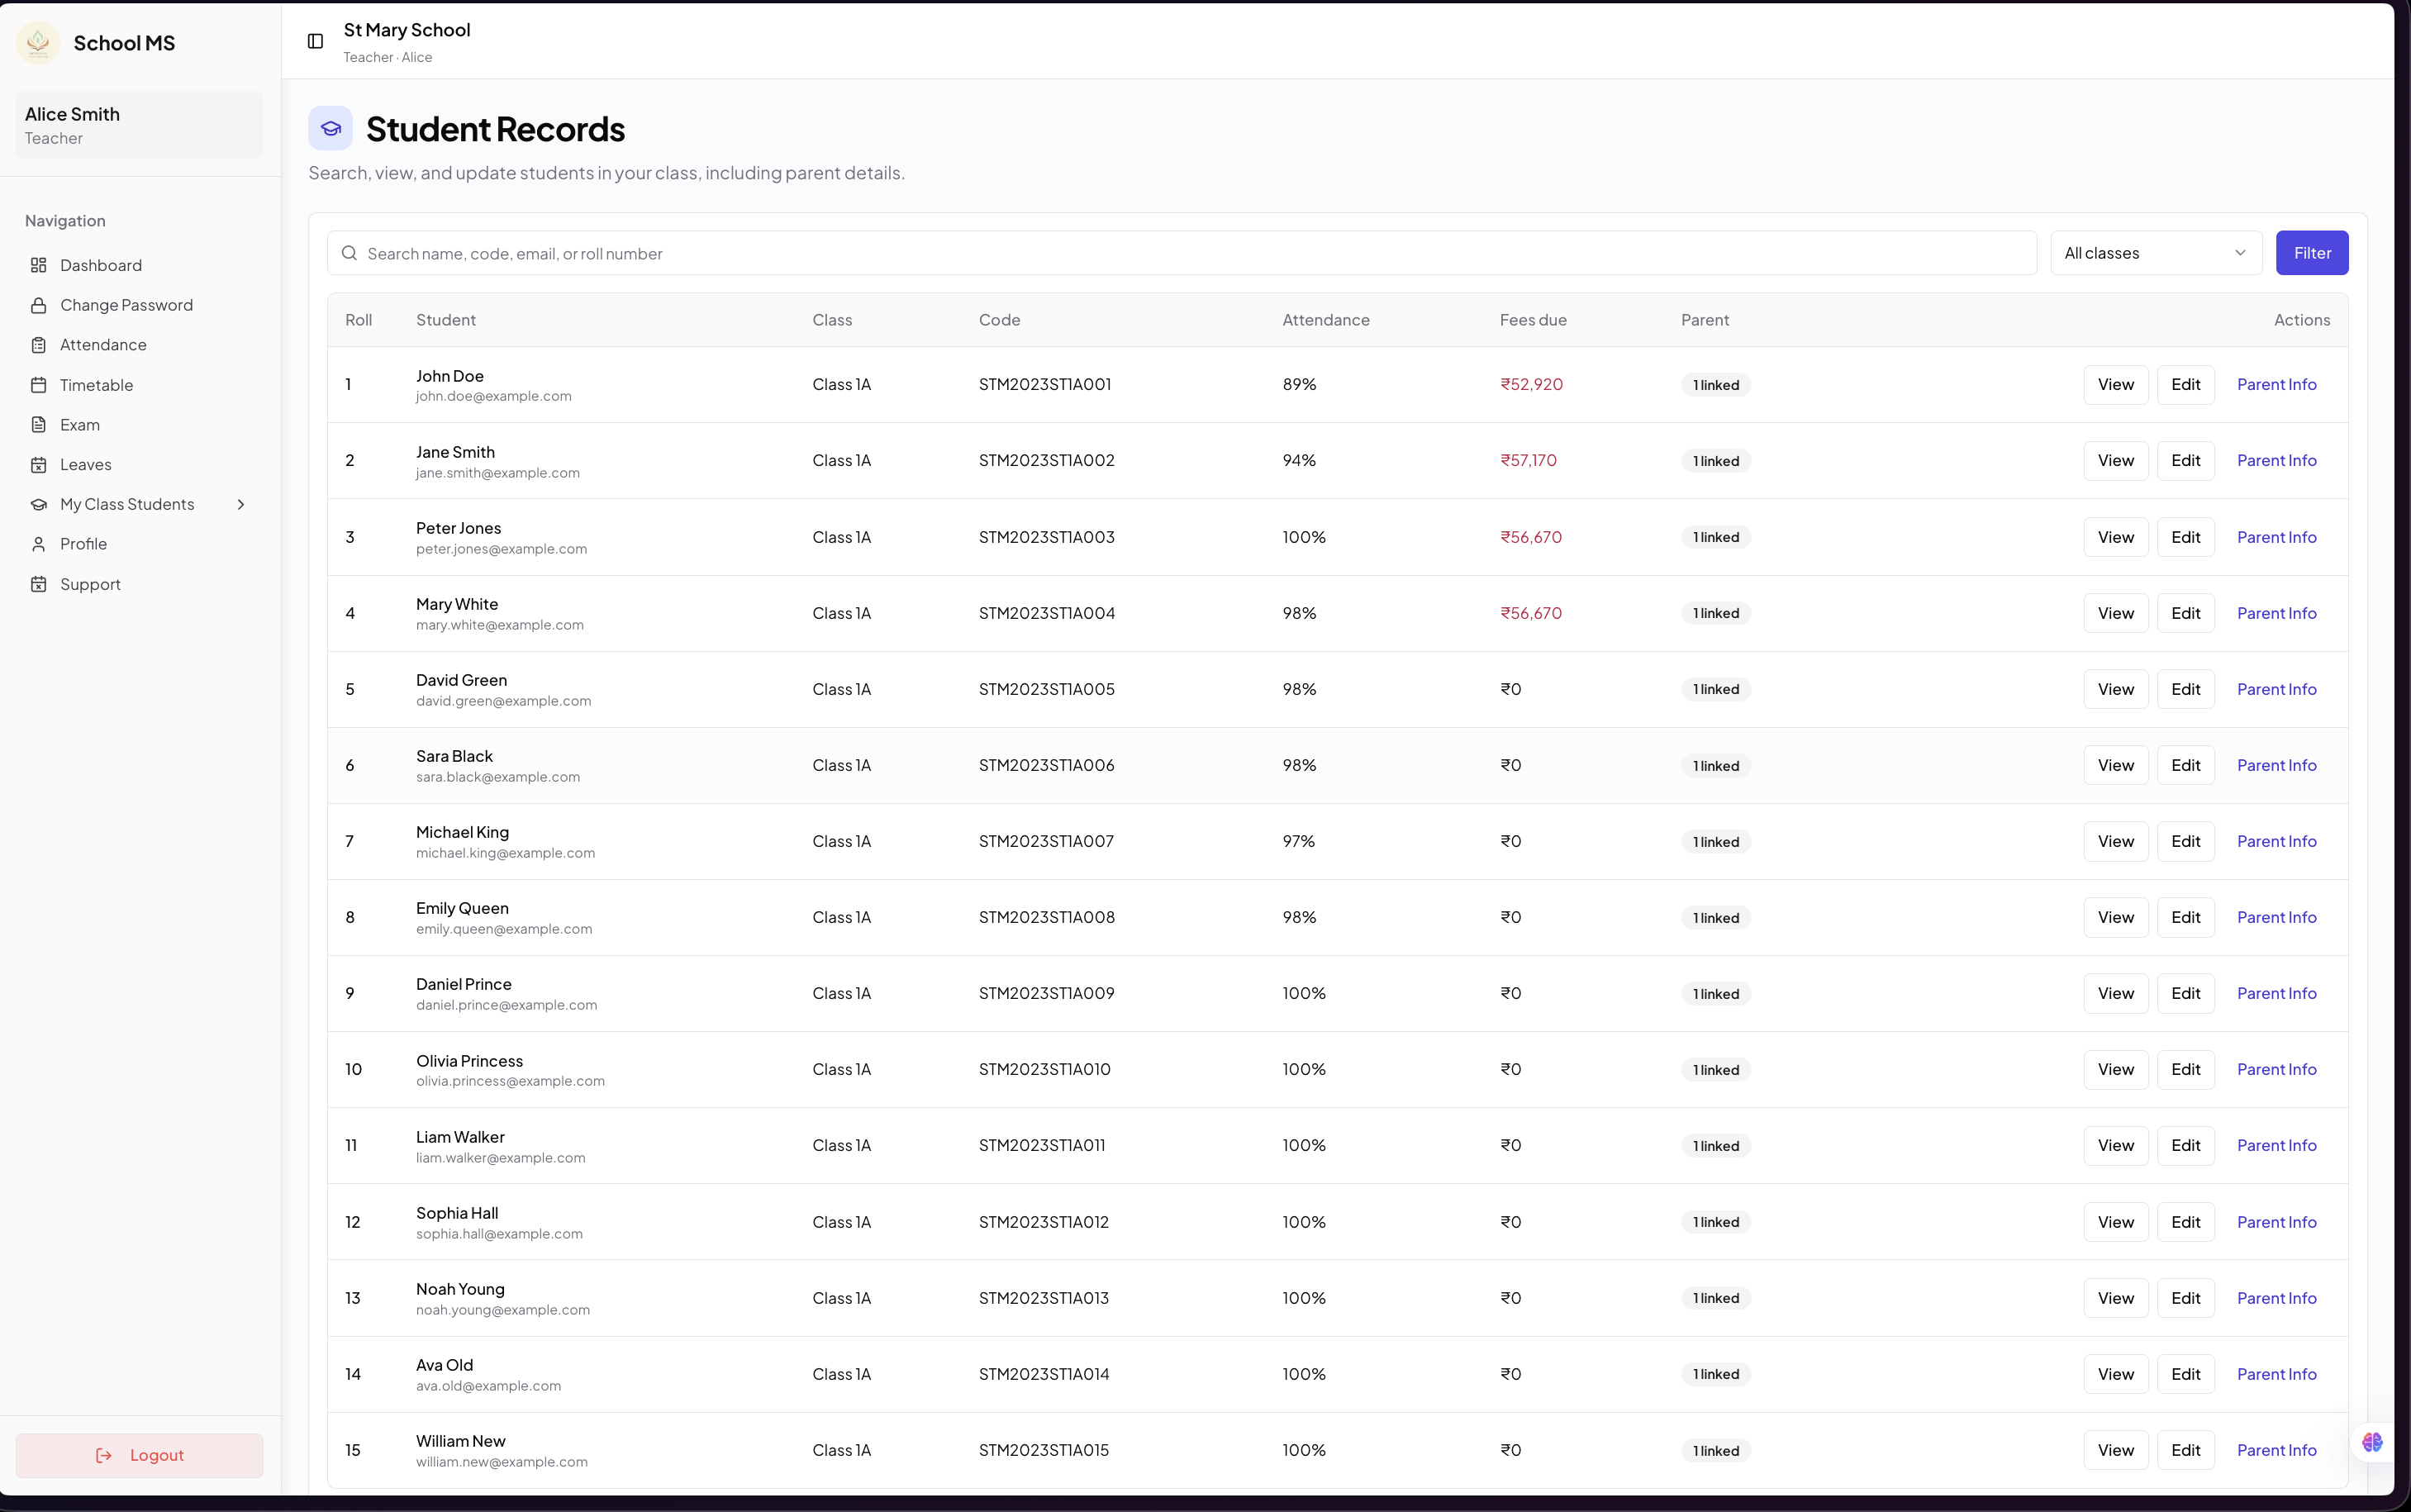This screenshot has height=1512, width=2411.
Task: Click email noah.young@example.com
Action: coord(503,1310)
